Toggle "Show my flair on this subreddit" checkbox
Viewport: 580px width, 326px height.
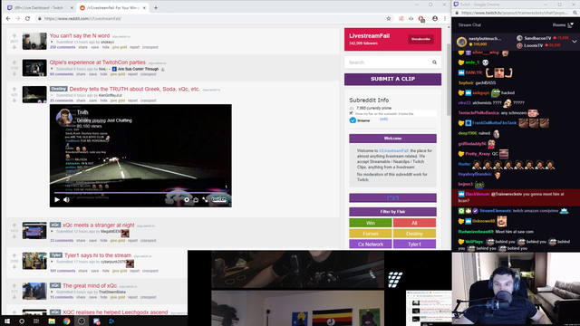pyautogui.click(x=351, y=113)
